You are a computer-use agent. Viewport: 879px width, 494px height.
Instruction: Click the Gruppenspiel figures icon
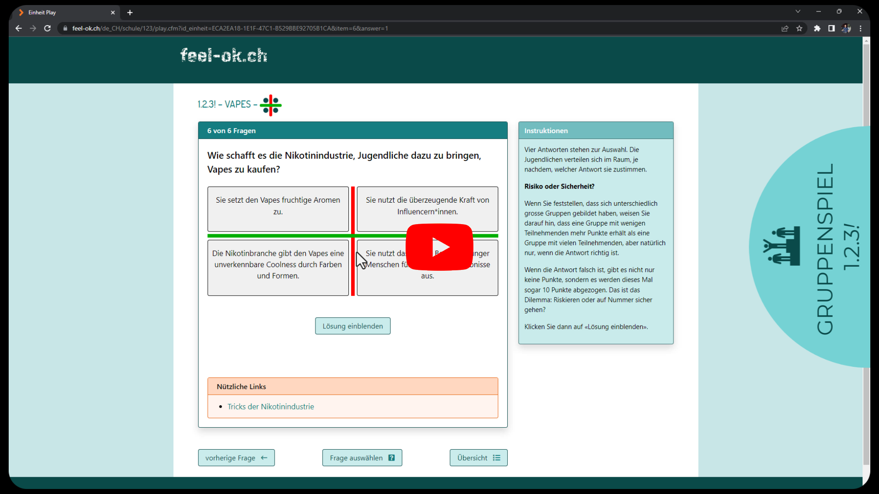781,246
